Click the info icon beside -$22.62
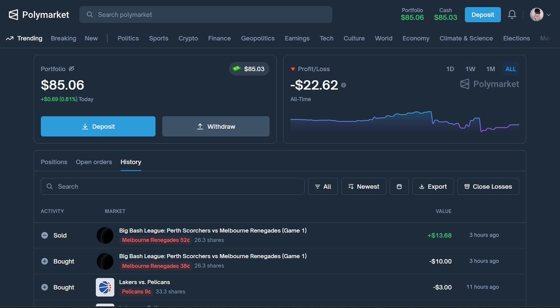The image size is (560, 308). (x=344, y=85)
